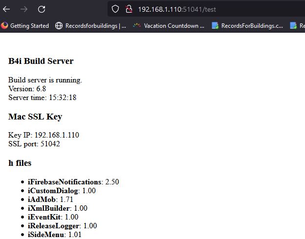Click the text 'Build server is running.'
305x239 pixels.
[45, 80]
